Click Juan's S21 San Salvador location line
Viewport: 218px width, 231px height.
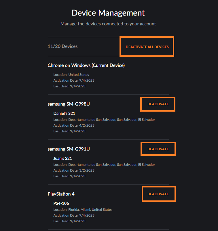pos(104,165)
